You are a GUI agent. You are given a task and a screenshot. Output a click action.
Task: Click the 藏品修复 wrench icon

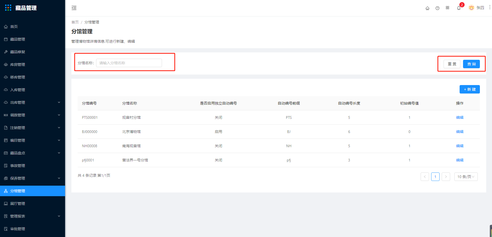coord(6,52)
